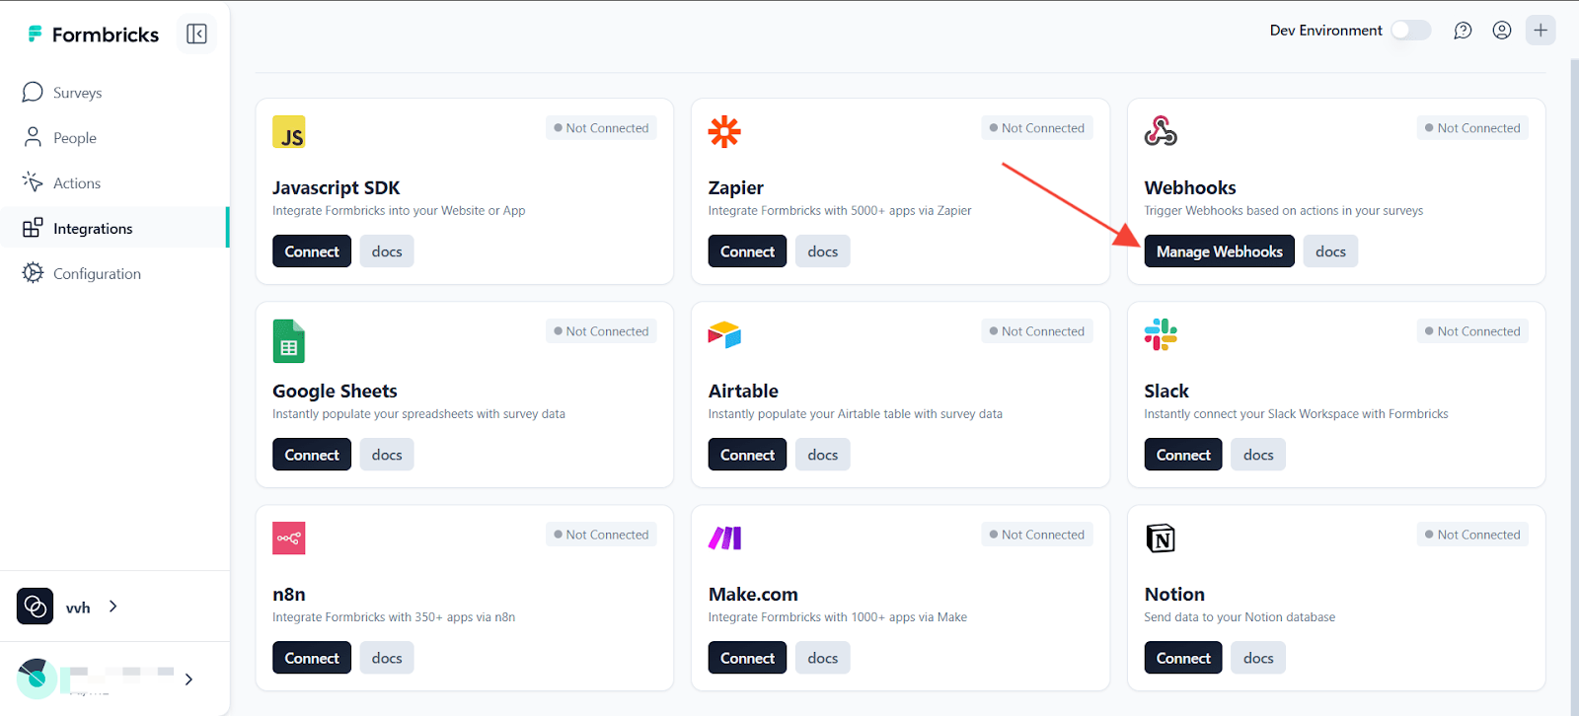Click the Formbricks logo

point(93,35)
